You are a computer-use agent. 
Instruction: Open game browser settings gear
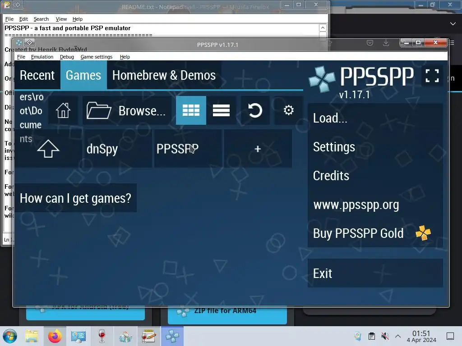(288, 110)
